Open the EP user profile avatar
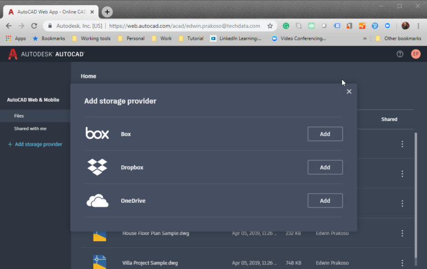The image size is (427, 269). pos(415,54)
